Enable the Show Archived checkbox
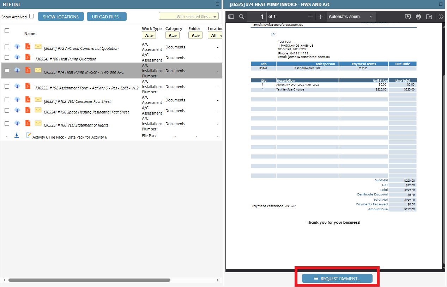Viewport: 447px width, 287px height. click(x=31, y=16)
